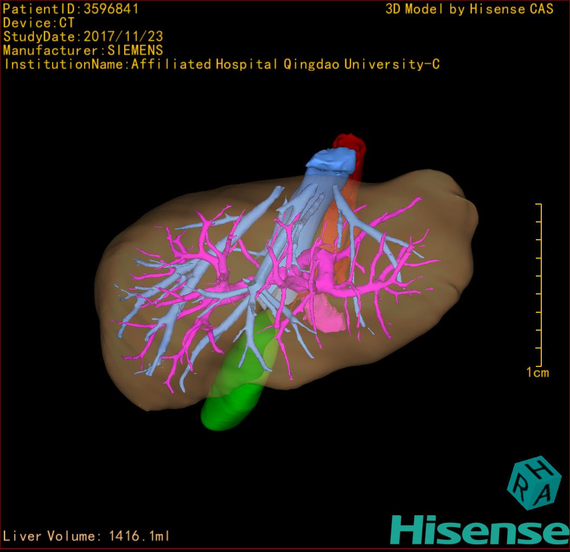Click the 1cm scale label
This screenshot has height=552, width=570.
(x=537, y=372)
